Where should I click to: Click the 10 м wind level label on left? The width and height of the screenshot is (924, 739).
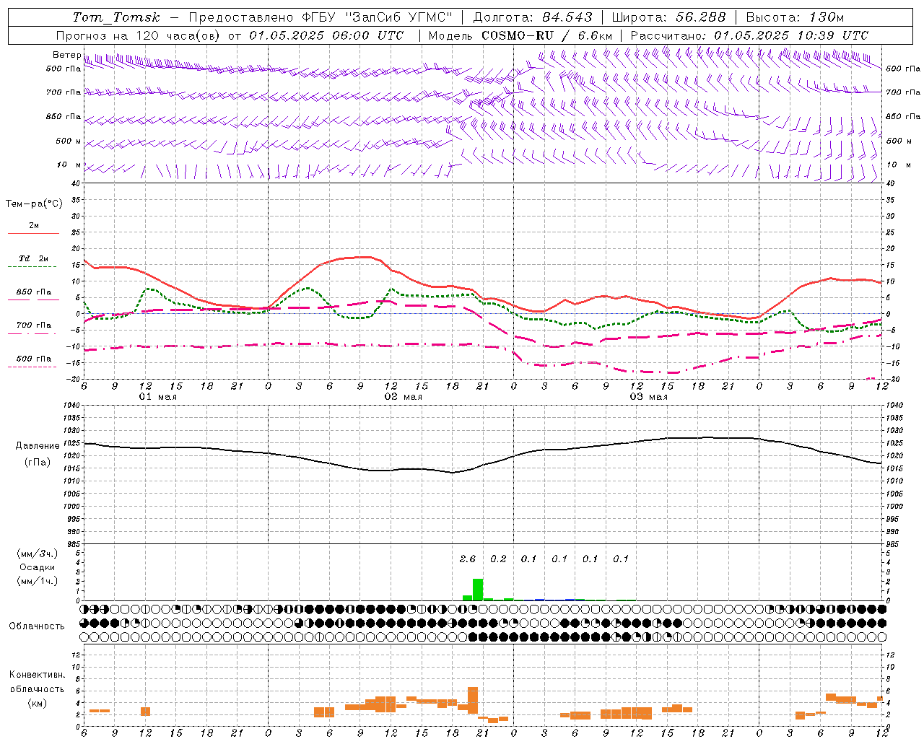70,165
